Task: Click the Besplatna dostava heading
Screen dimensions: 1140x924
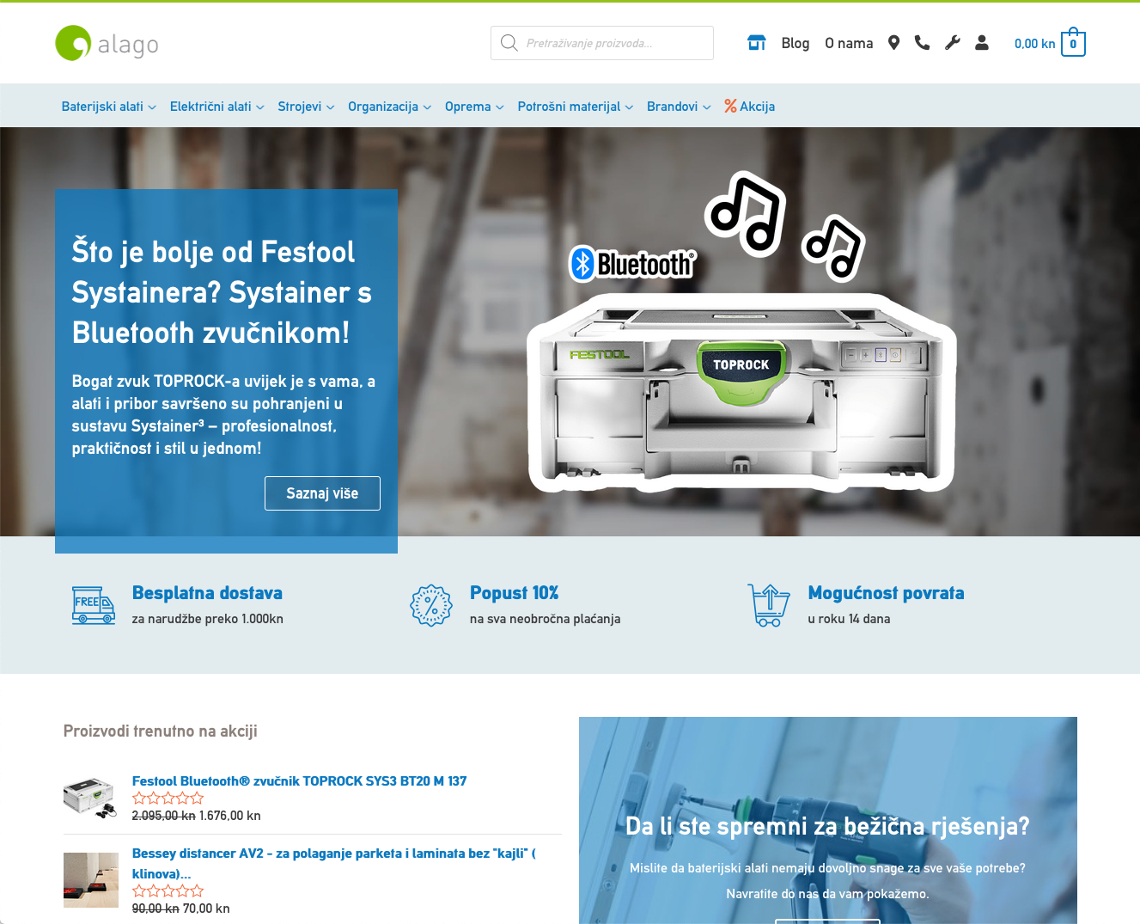Action: pyautogui.click(x=207, y=593)
